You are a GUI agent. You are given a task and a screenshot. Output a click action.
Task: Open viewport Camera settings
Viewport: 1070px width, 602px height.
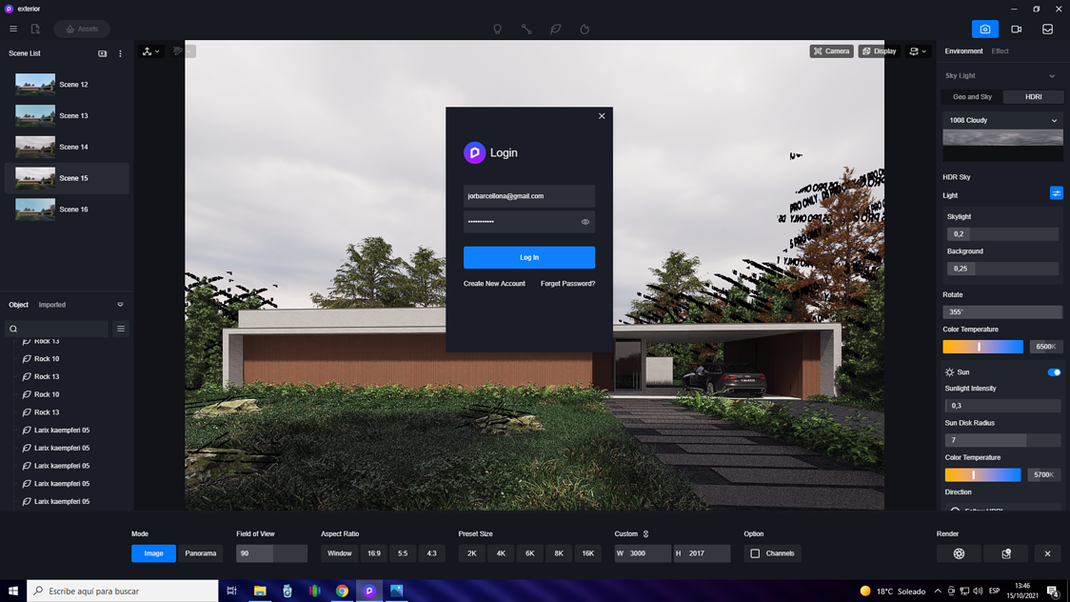(x=831, y=50)
